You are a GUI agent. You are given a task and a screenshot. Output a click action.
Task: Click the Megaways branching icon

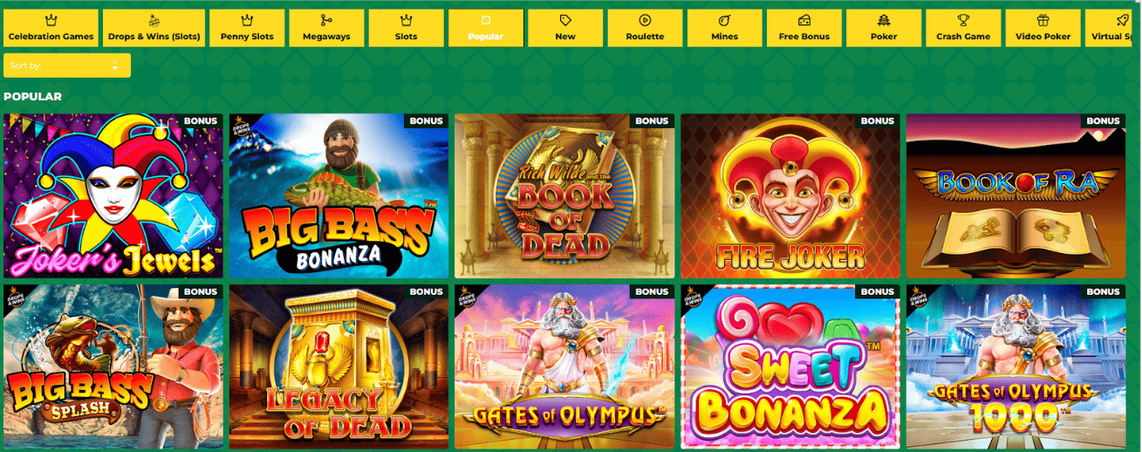[x=326, y=20]
